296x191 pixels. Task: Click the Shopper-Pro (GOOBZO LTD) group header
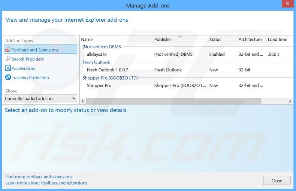click(x=110, y=78)
